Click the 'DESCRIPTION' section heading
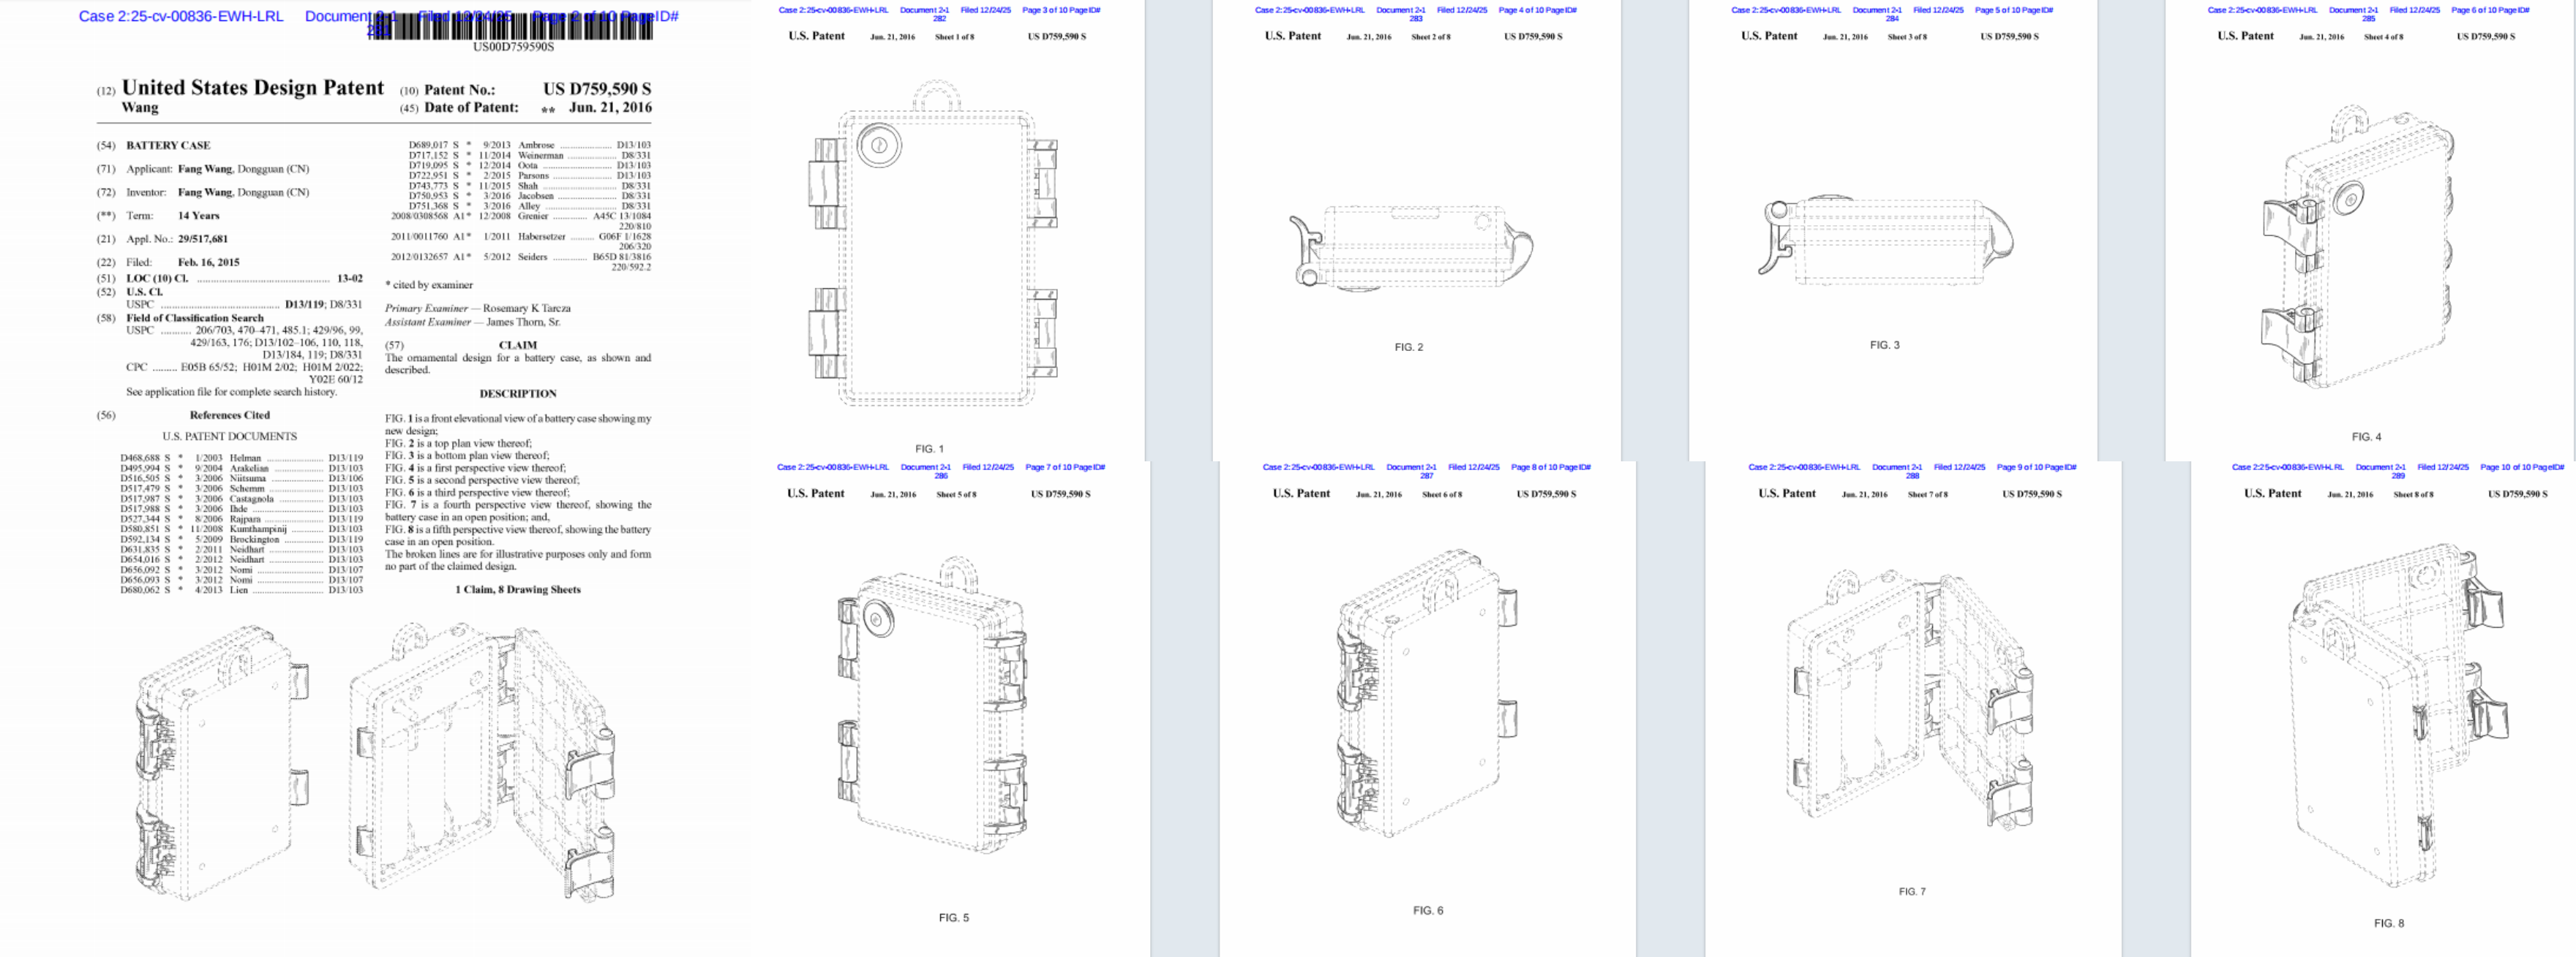This screenshot has height=957, width=2576. 517,393
